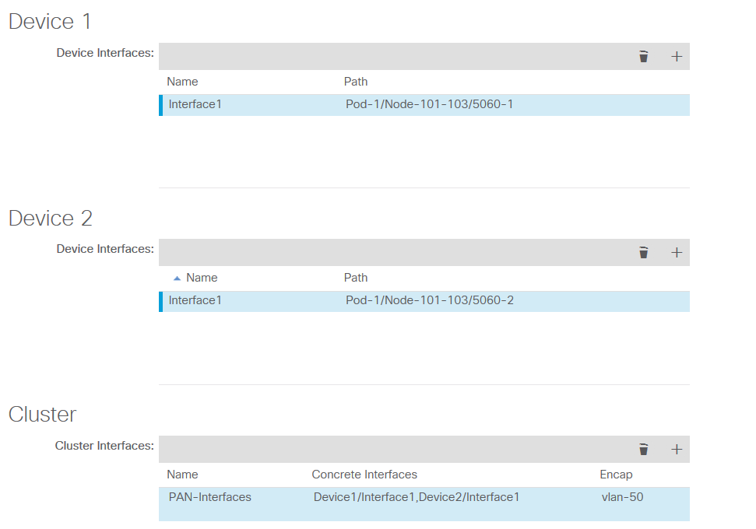Sort Device 1 table by Name header
This screenshot has height=529, width=756.
183,82
